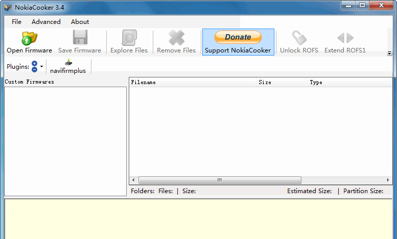Minimize the NokiaCooker window
The height and width of the screenshot is (239, 397).
(x=348, y=5)
